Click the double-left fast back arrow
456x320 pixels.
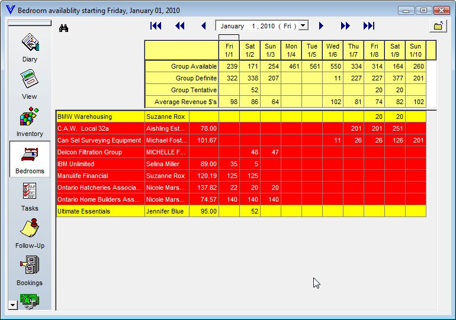point(180,26)
